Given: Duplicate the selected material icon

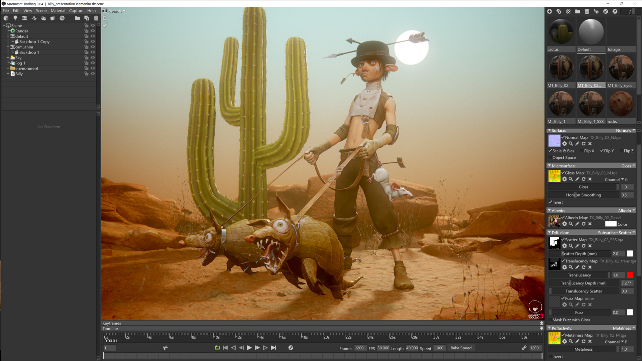Looking at the screenshot, I should point(559,11).
